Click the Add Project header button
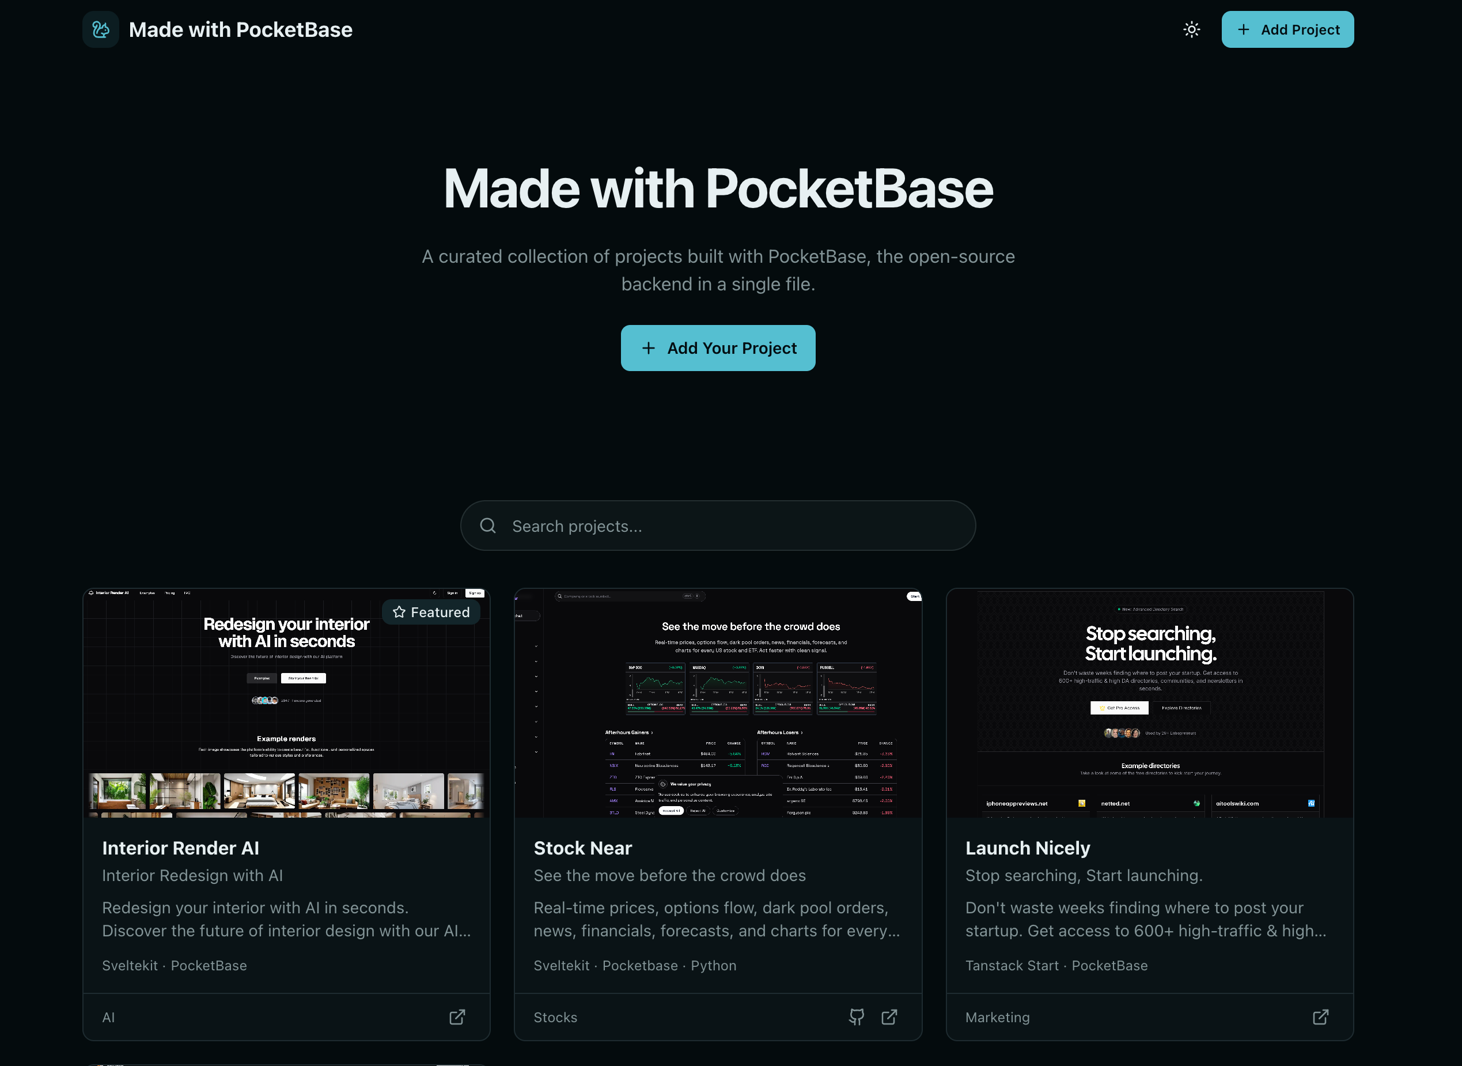 click(1286, 30)
